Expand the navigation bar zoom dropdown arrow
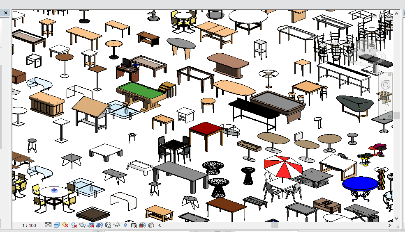This screenshot has height=232, width=405. coord(386,111)
